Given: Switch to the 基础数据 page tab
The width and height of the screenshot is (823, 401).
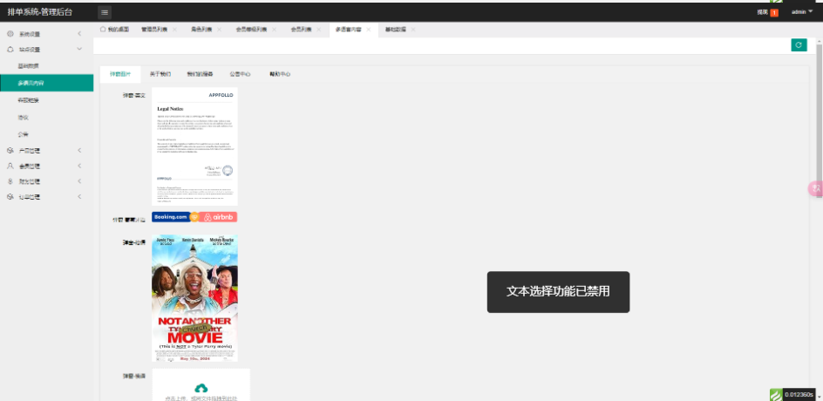Looking at the screenshot, I should pos(396,30).
